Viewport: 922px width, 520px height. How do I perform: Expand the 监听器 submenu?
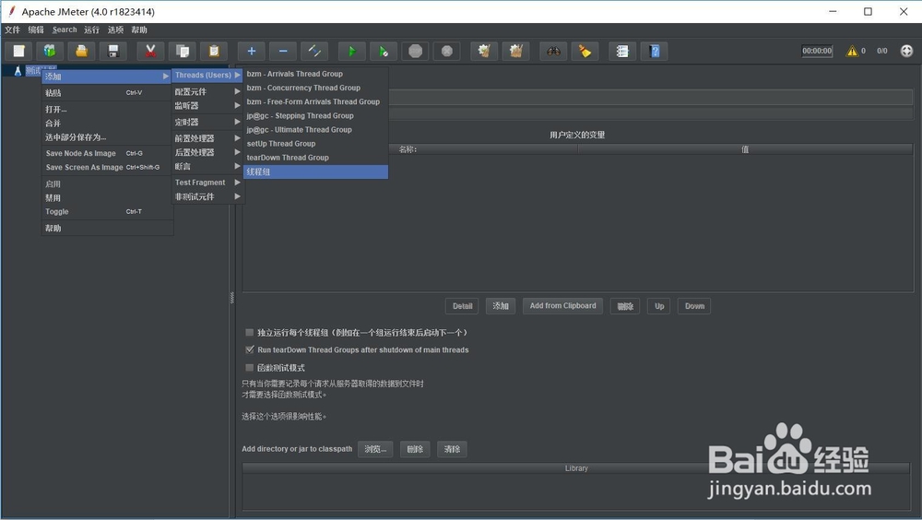click(207, 106)
